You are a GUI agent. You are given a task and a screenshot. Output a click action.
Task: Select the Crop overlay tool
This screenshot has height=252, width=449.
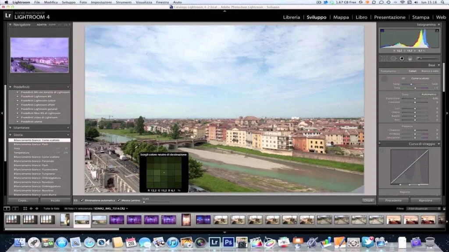(383, 58)
